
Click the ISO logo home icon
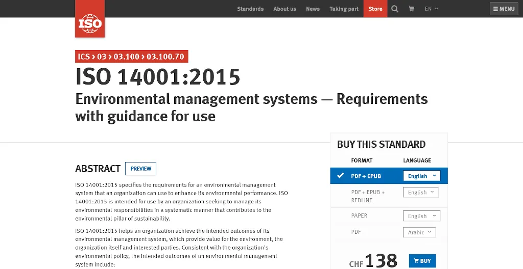[x=90, y=19]
